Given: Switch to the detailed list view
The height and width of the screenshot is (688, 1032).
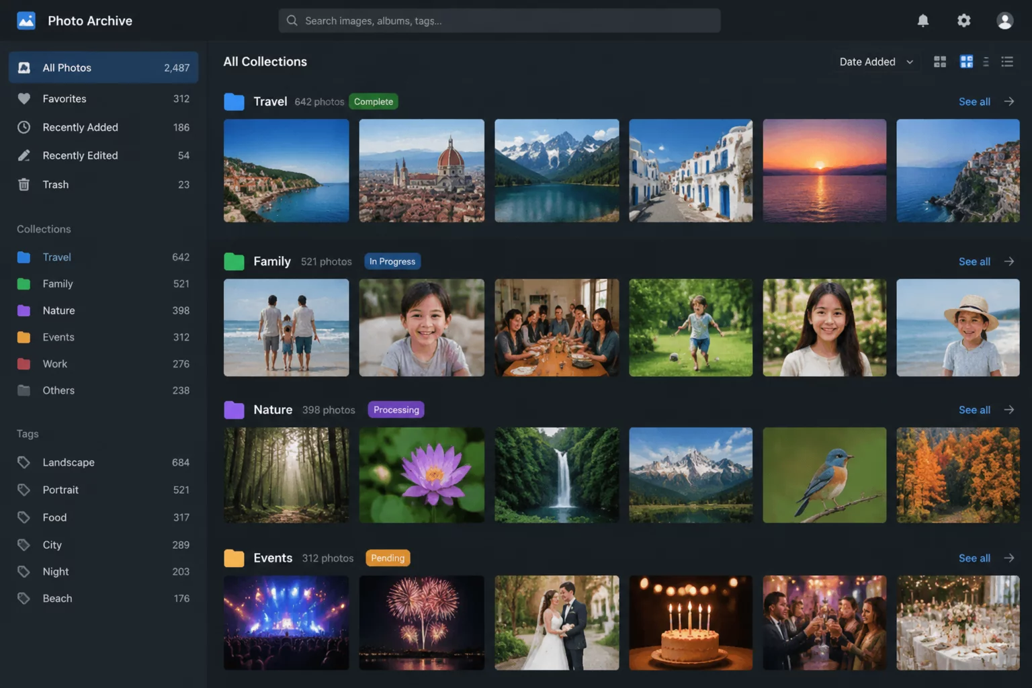Looking at the screenshot, I should click(x=1007, y=62).
